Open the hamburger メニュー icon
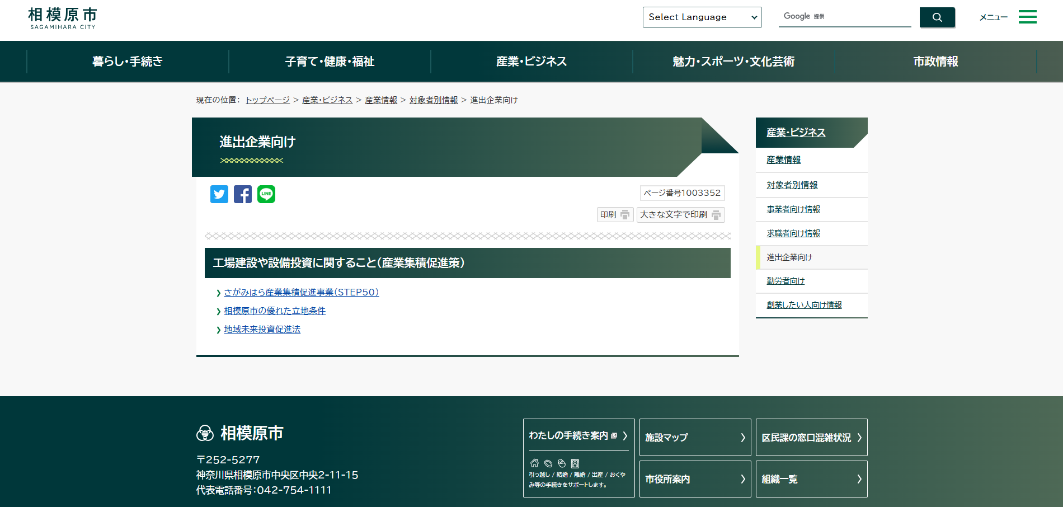The image size is (1063, 507). point(1027,17)
